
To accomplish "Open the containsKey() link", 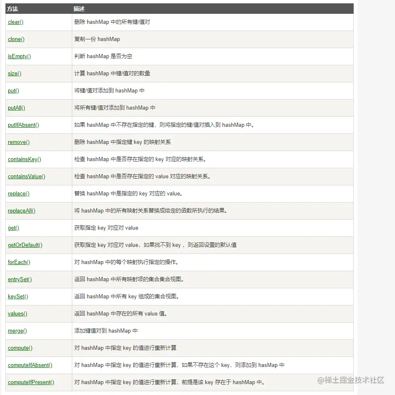I will click(25, 159).
